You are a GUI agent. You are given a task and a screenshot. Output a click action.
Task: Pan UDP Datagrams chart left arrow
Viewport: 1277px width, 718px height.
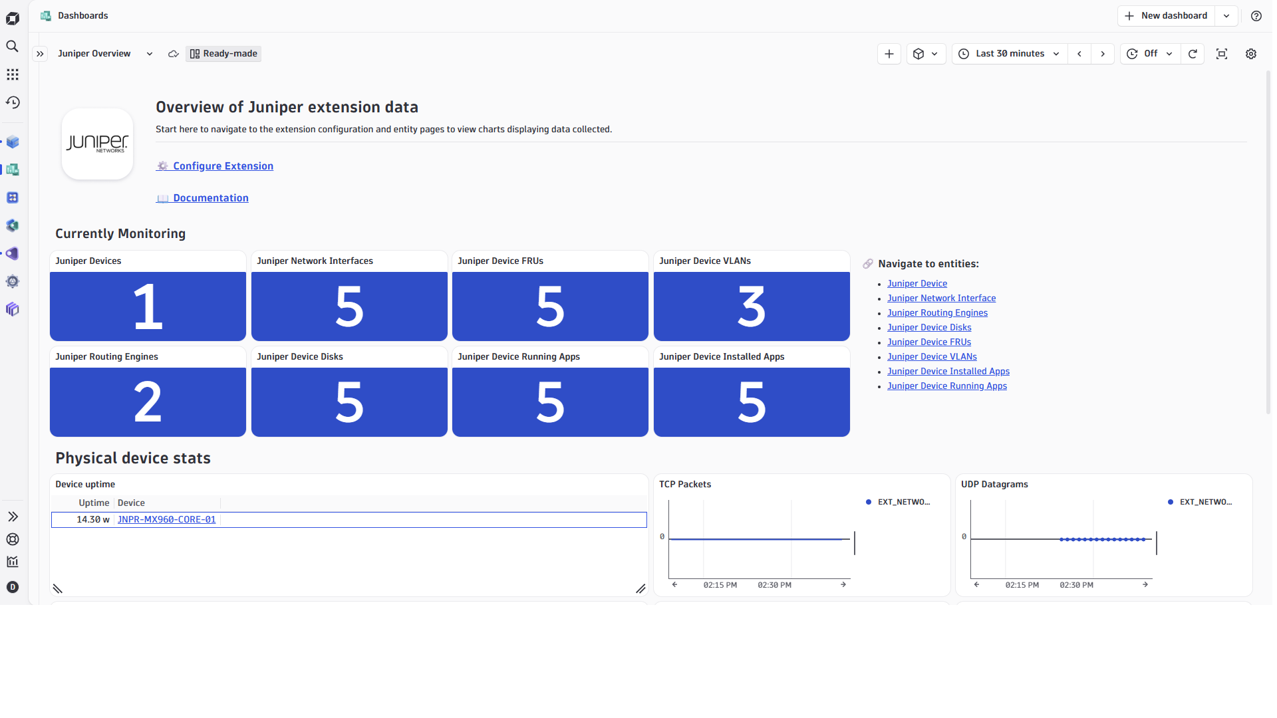(976, 585)
